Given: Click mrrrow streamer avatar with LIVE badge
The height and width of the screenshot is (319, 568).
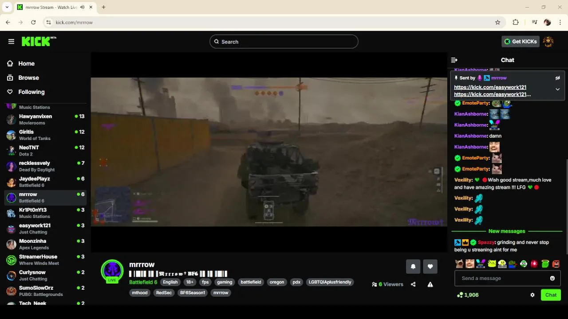Looking at the screenshot, I should tap(112, 271).
